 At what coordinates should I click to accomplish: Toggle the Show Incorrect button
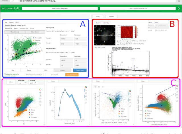pyautogui.click(x=15, y=32)
